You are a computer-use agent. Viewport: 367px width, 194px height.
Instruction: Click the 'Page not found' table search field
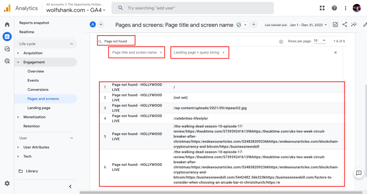[116, 41]
